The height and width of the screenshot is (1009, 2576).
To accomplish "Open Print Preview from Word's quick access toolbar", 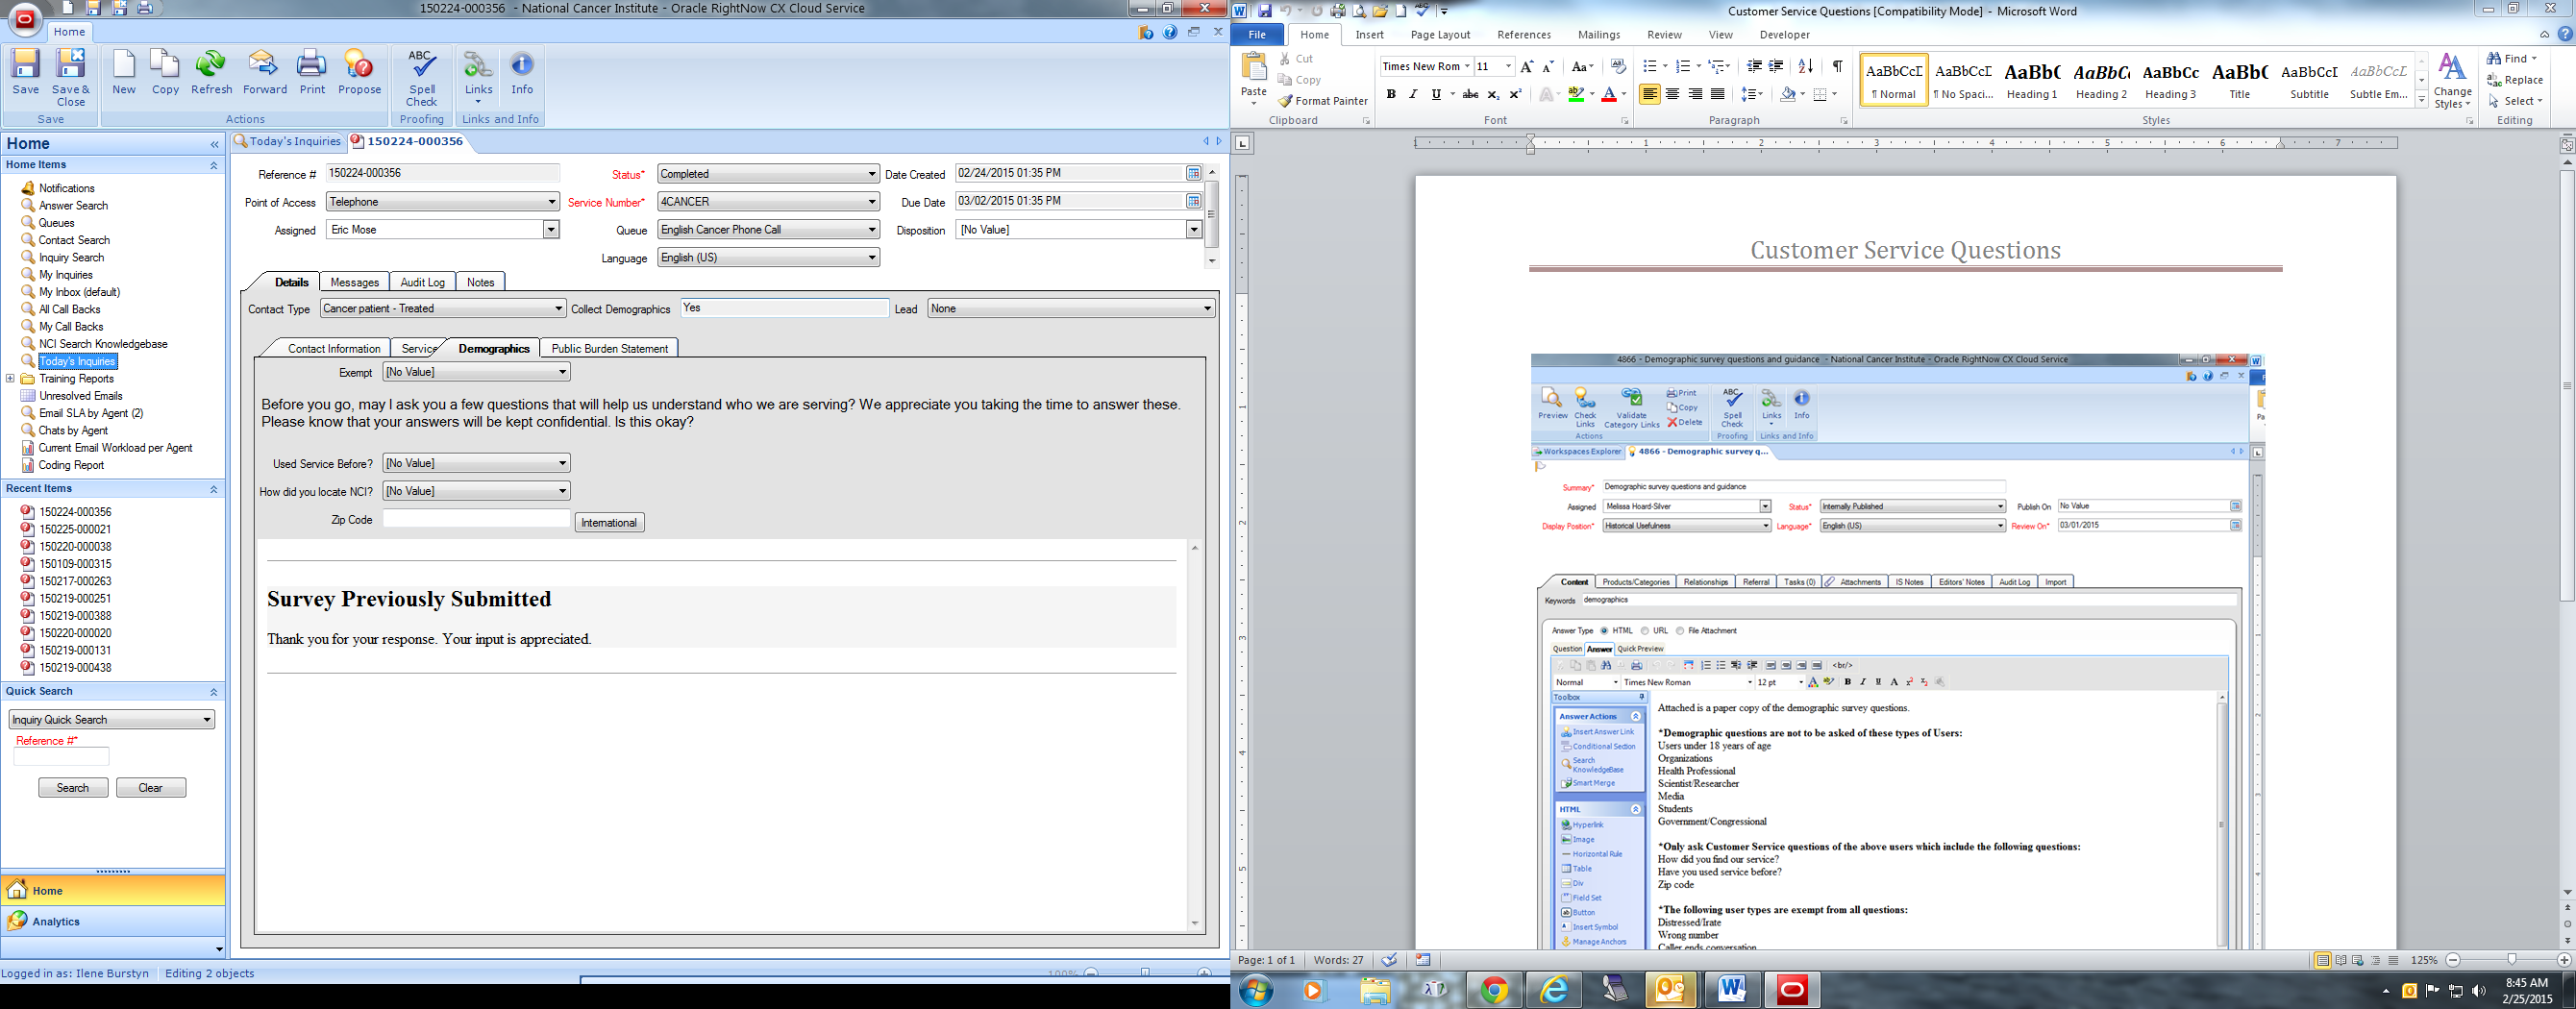I will coord(1359,11).
